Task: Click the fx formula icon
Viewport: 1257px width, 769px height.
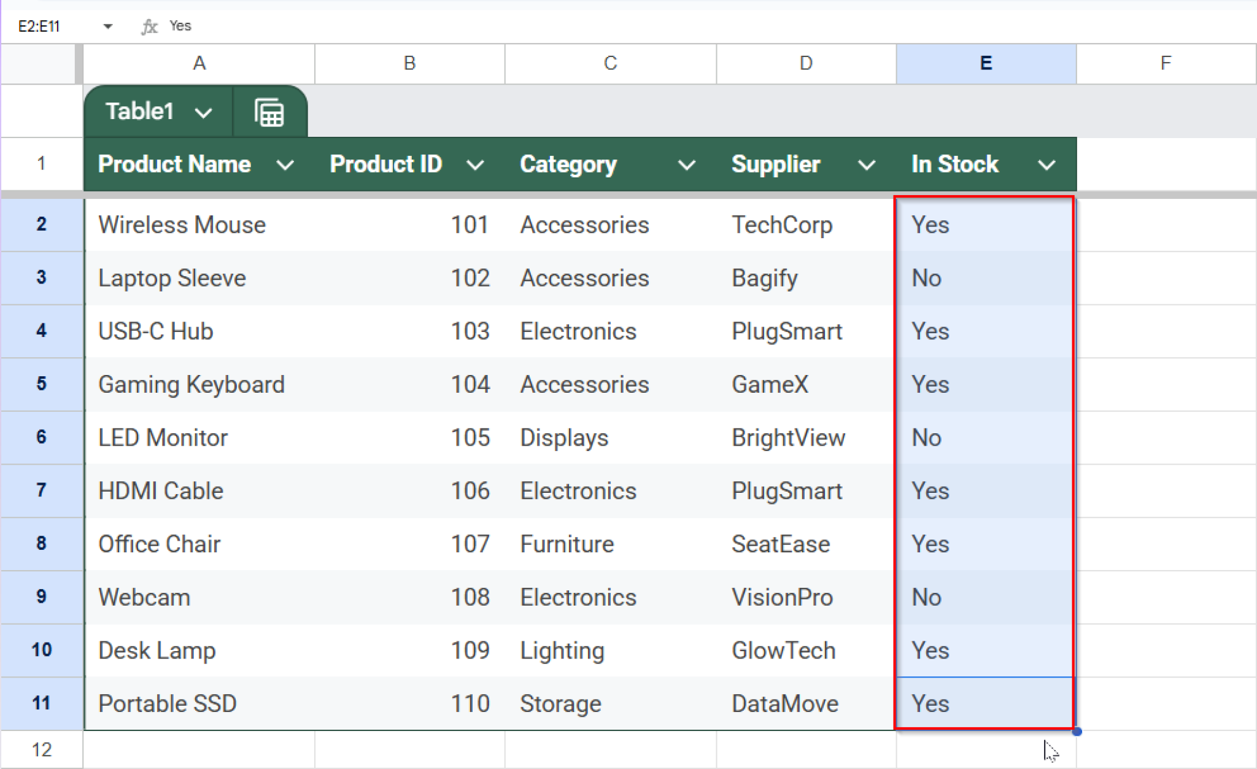Action: (150, 26)
